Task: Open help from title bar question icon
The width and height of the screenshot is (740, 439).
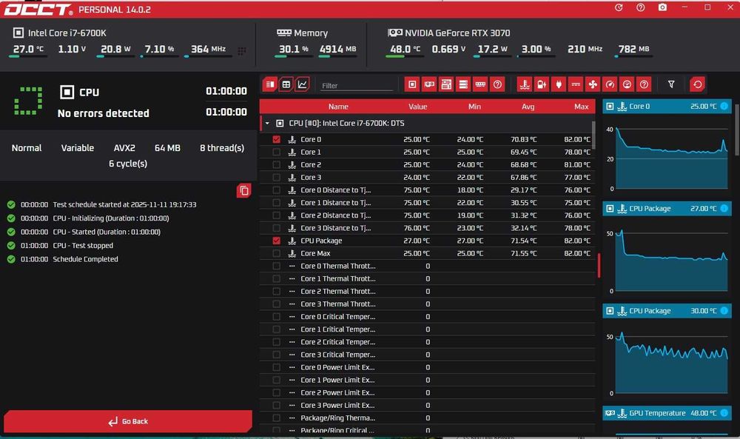Action: point(640,7)
